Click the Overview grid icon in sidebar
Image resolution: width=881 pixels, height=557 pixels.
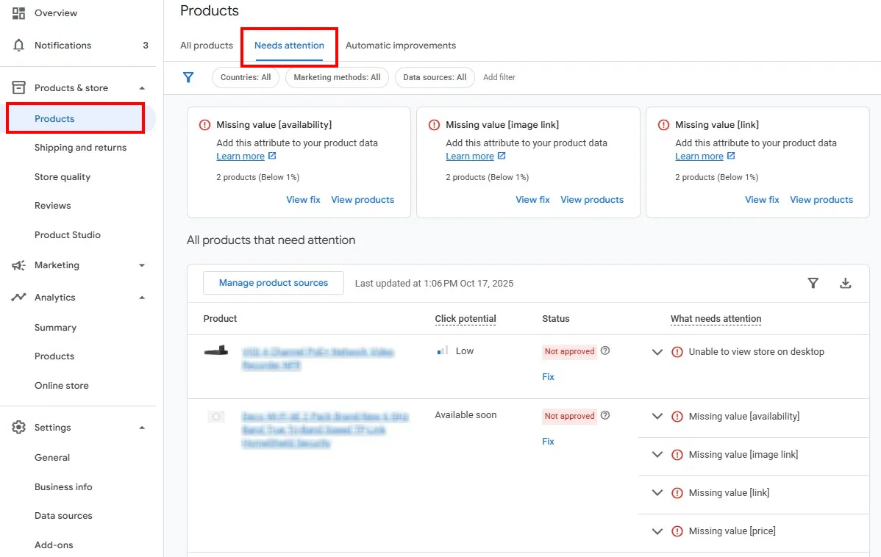click(18, 12)
